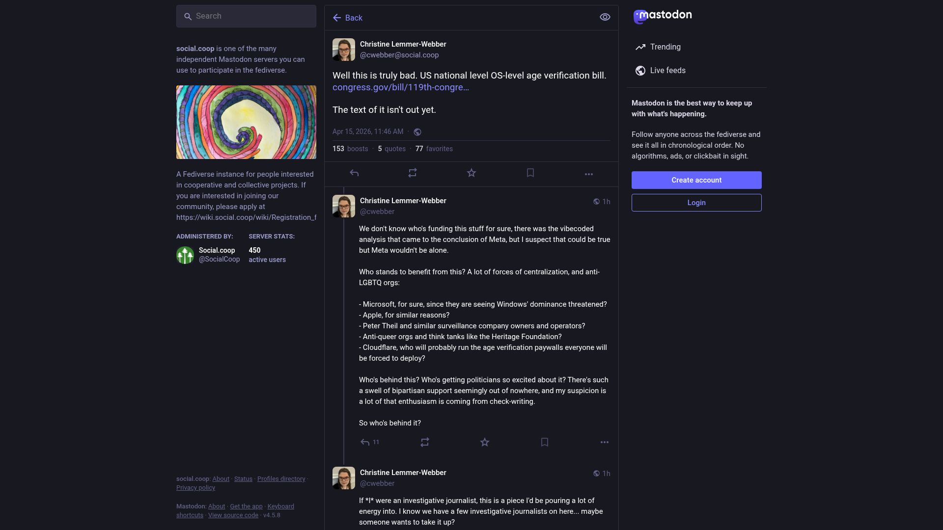Open the View source code link
This screenshot has width=943, height=530.
point(233,515)
